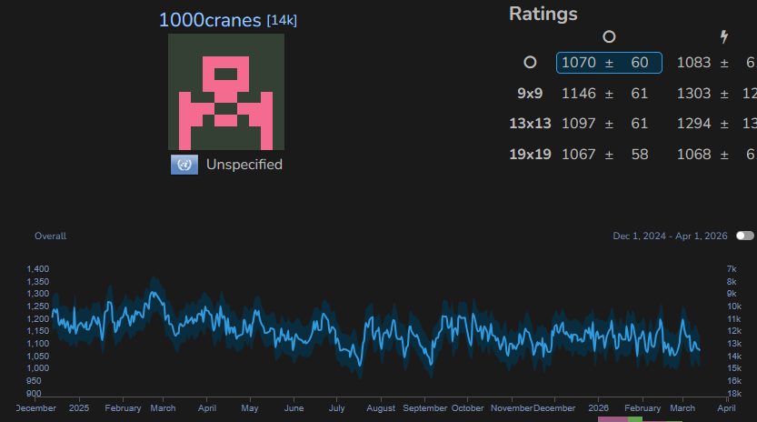
Task: Select the highlighted 1070 ± 60 overall rating
Action: [609, 63]
